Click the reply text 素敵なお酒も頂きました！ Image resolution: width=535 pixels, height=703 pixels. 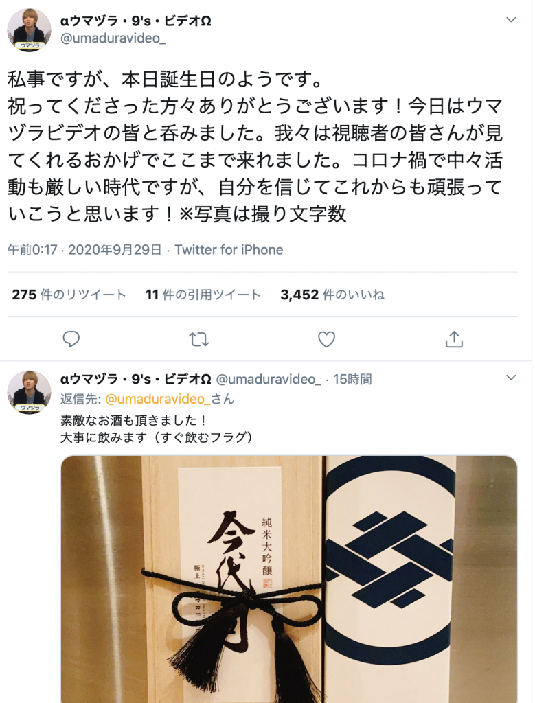[134, 420]
